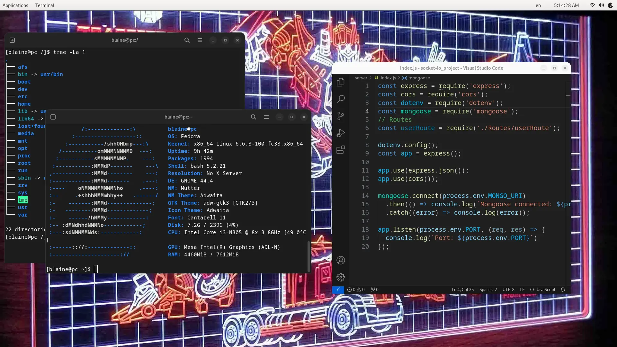The height and width of the screenshot is (347, 617).
Task: Click 'dotenv.config();' in the editor
Action: pos(408,145)
